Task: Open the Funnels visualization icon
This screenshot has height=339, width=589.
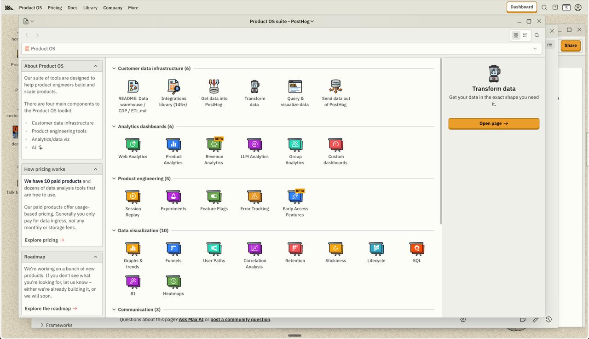Action: [x=173, y=249]
